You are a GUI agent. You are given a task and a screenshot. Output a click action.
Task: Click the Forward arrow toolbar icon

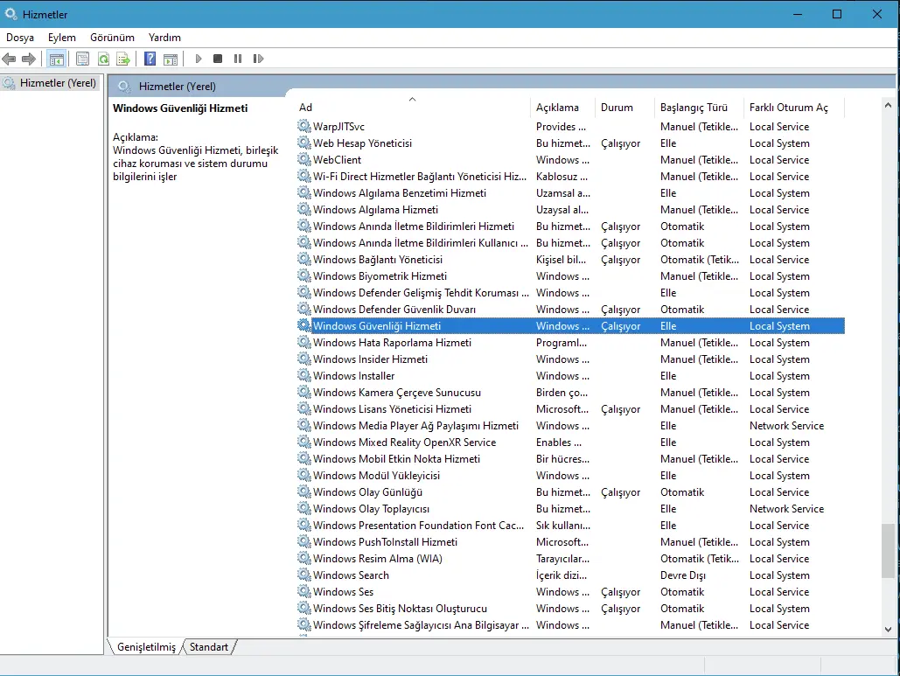[x=29, y=59]
